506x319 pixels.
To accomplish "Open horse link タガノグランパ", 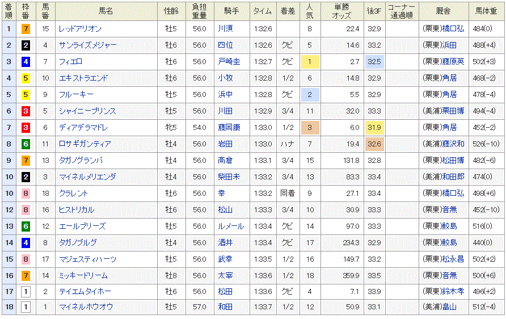I will pos(81,161).
